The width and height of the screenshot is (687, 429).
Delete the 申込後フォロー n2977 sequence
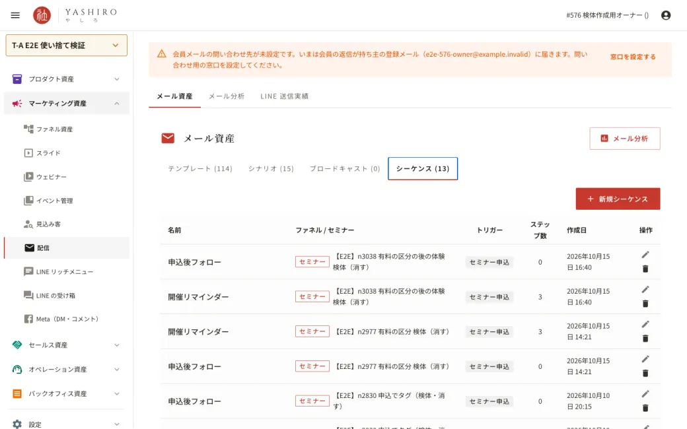tap(645, 373)
